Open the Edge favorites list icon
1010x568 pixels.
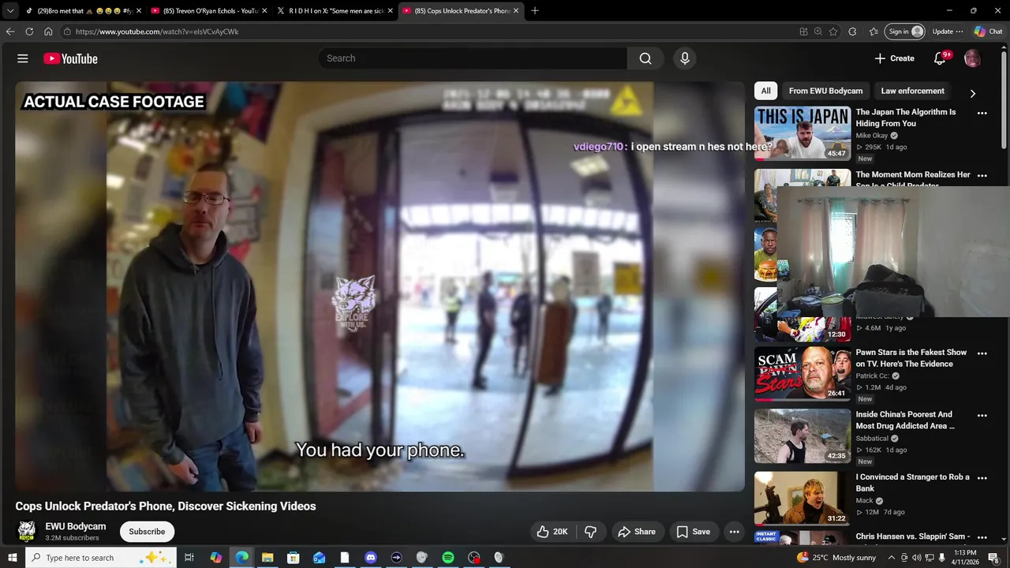[873, 32]
